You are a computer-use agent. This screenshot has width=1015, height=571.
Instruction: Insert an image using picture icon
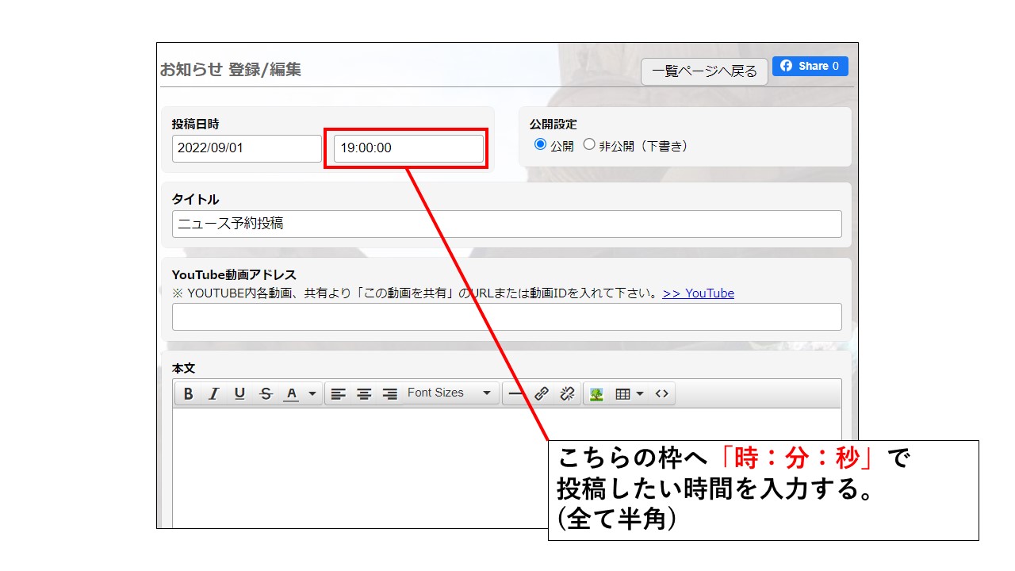596,394
